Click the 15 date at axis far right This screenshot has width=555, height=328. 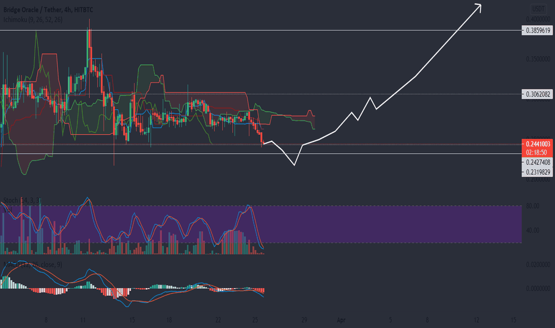[513, 320]
